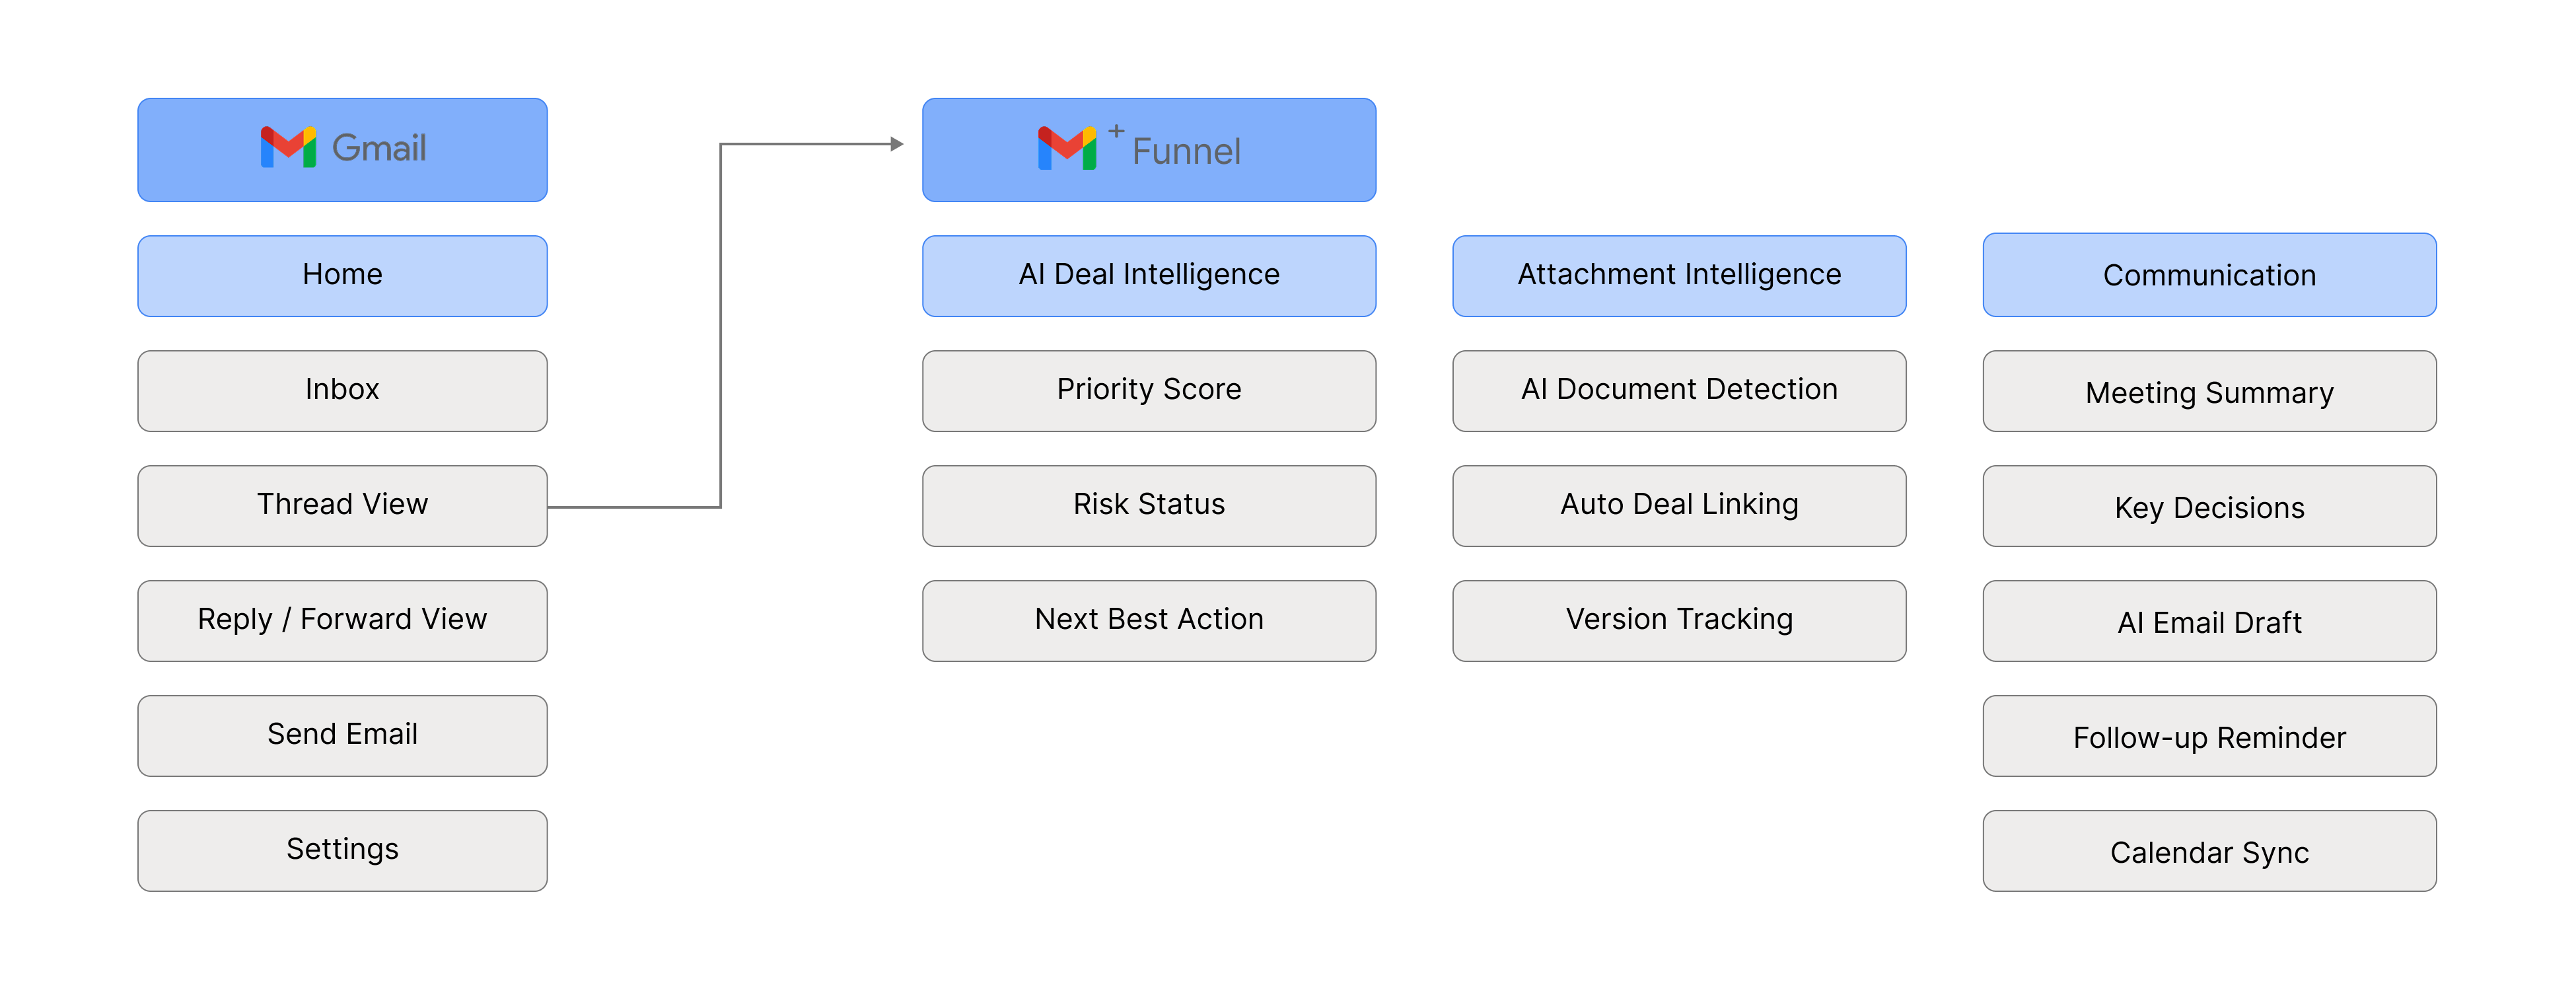Open the Inbox box
This screenshot has width=2576, height=991.
pos(342,390)
